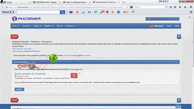Open the Flickr two-dot icon in toolbar
Viewport: 194px width, 109px height.
click(x=89, y=12)
